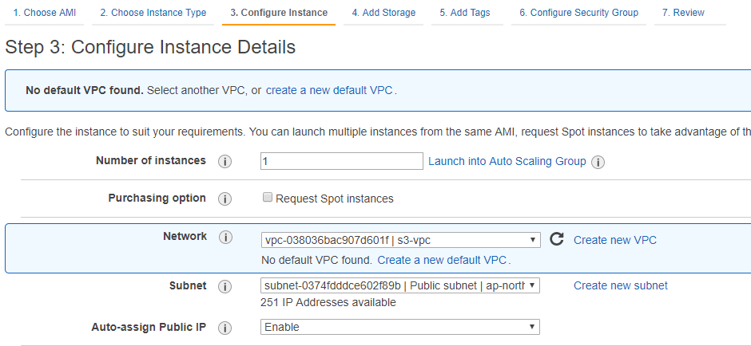Open the Network VPC dropdown
The image size is (751, 346).
coord(400,240)
